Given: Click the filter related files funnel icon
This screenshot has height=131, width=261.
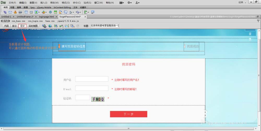Looking at the screenshot, I should pyautogui.click(x=258, y=21).
